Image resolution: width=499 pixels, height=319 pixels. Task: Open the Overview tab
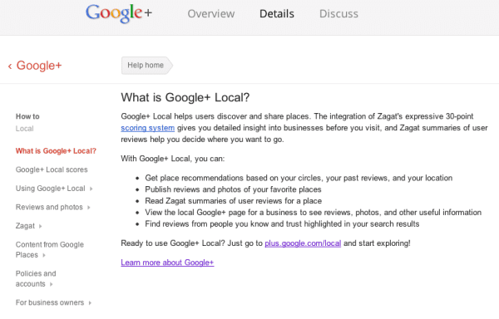coord(211,13)
